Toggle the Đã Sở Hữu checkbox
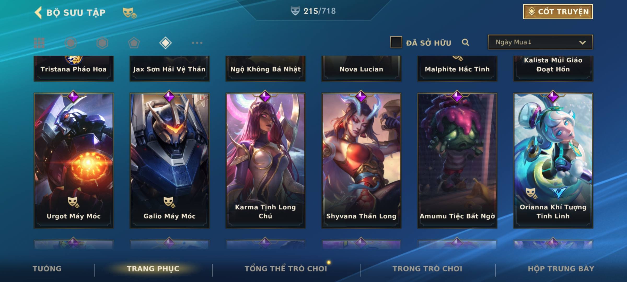 [396, 42]
